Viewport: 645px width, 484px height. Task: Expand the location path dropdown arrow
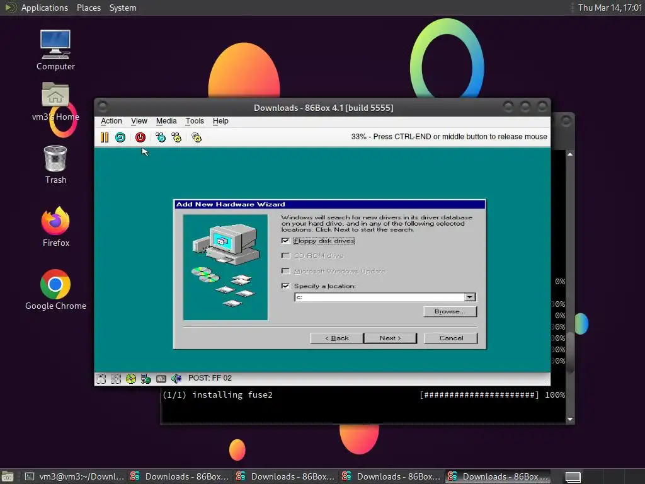pyautogui.click(x=470, y=297)
